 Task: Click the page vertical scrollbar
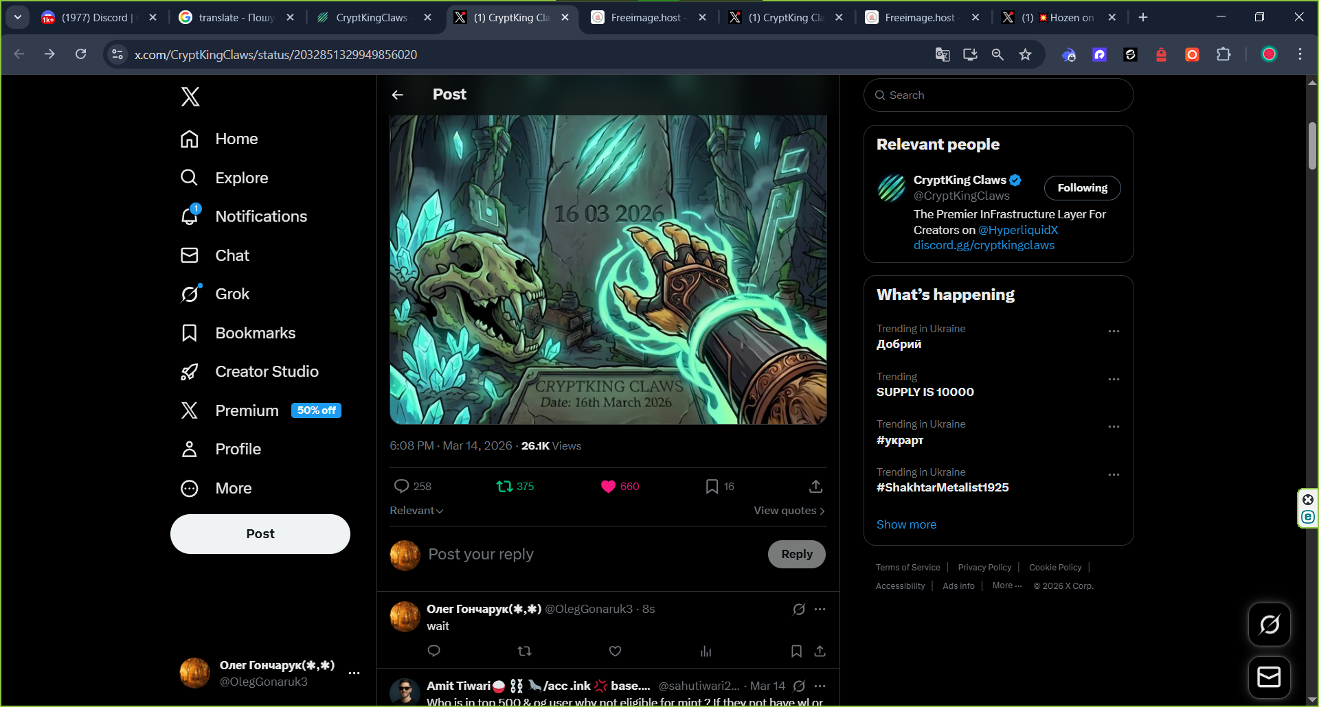pos(1312,146)
